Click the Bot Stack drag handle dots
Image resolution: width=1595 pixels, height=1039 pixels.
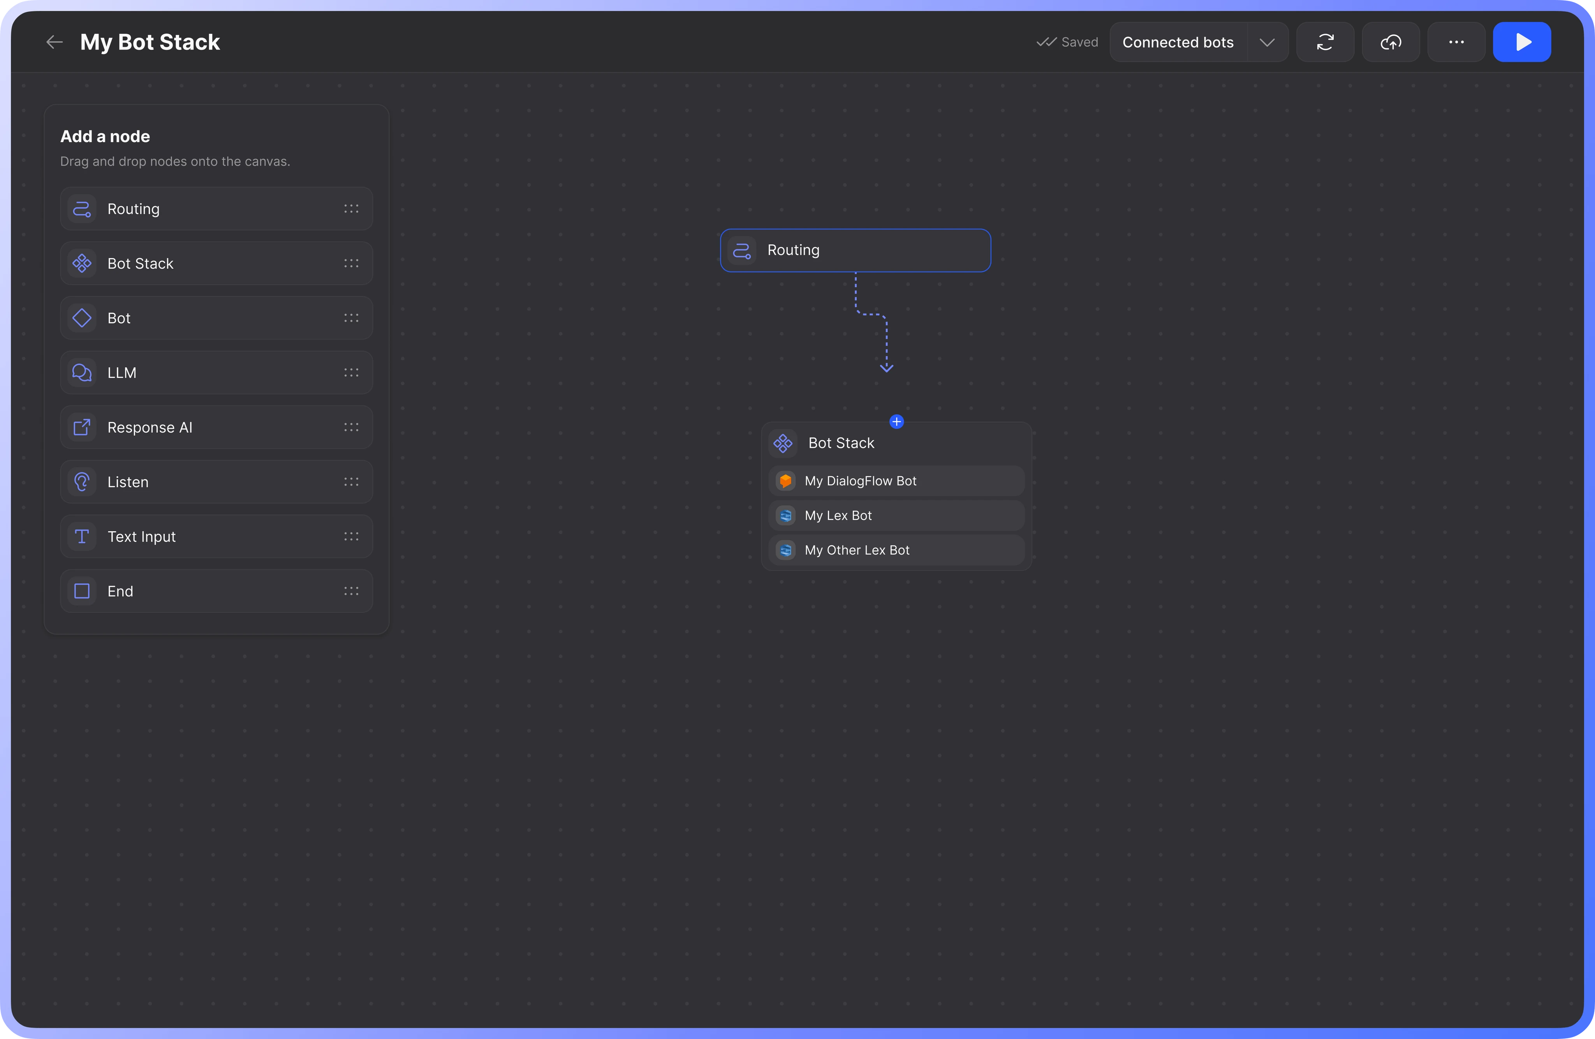coord(351,263)
